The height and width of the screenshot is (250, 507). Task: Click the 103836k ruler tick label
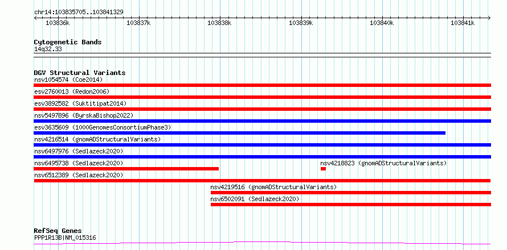(58, 23)
